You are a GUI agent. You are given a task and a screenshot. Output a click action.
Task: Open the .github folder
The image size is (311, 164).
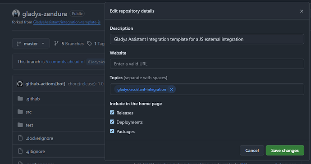click(x=33, y=99)
